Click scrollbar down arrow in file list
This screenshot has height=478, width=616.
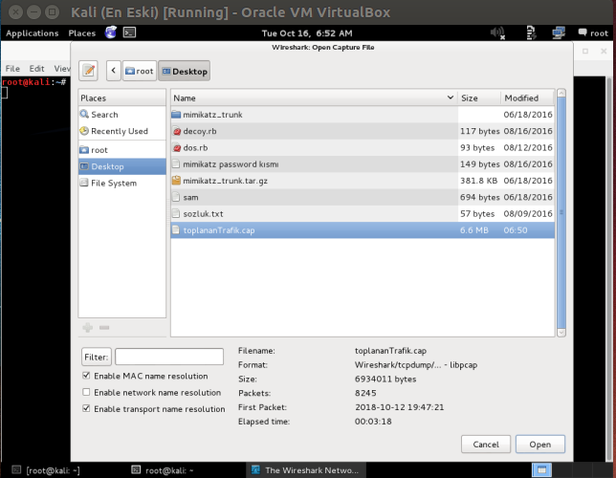(x=561, y=333)
